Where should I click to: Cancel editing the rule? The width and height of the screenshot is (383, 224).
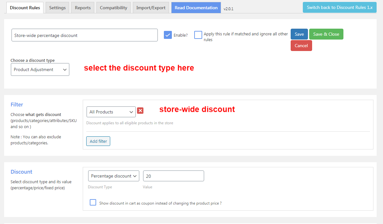(301, 45)
